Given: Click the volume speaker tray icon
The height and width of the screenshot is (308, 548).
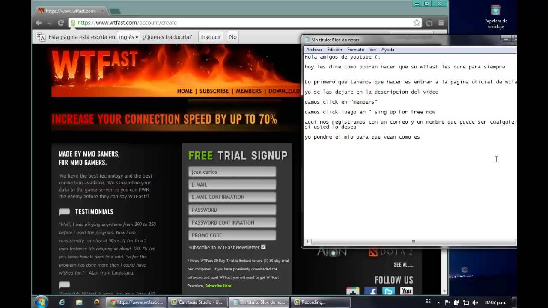Looking at the screenshot, I should 474,302.
